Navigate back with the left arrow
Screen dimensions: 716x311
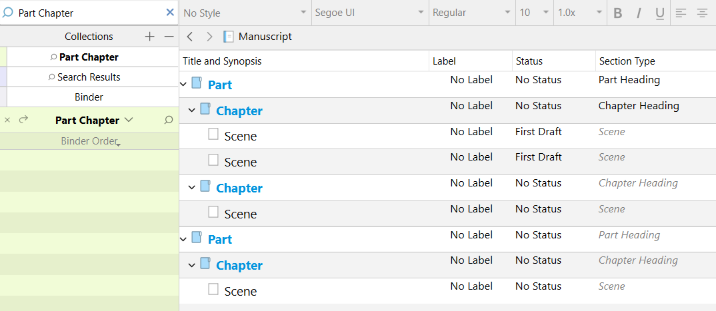(x=190, y=37)
